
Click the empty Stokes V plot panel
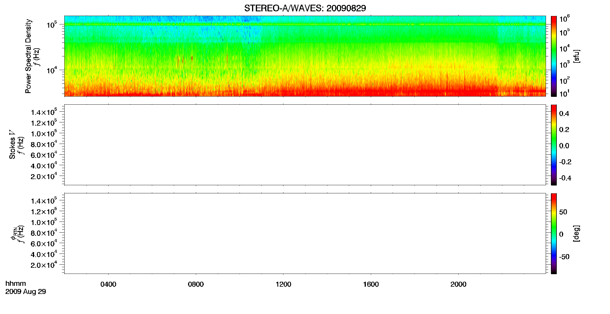coord(305,145)
